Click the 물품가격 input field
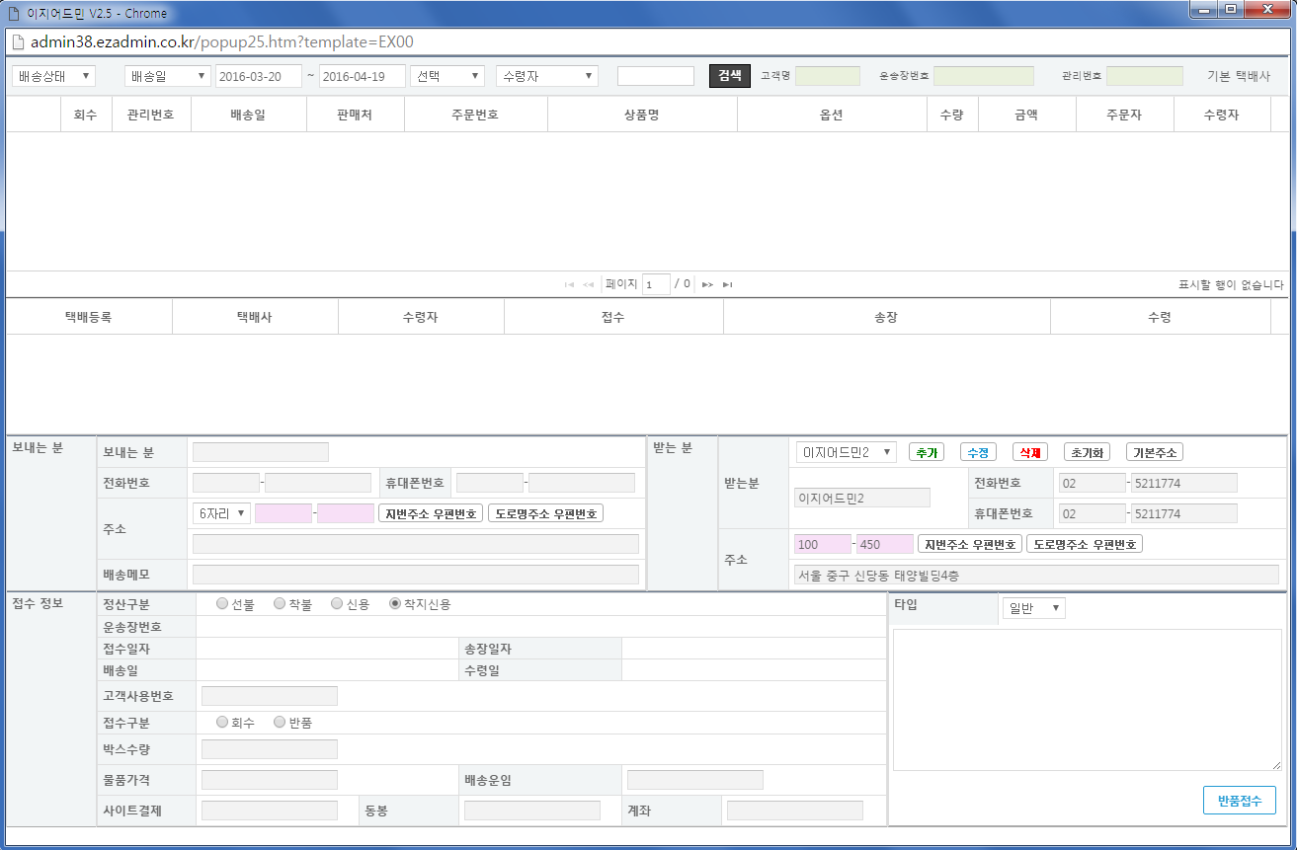Image resolution: width=1297 pixels, height=850 pixels. (x=270, y=780)
